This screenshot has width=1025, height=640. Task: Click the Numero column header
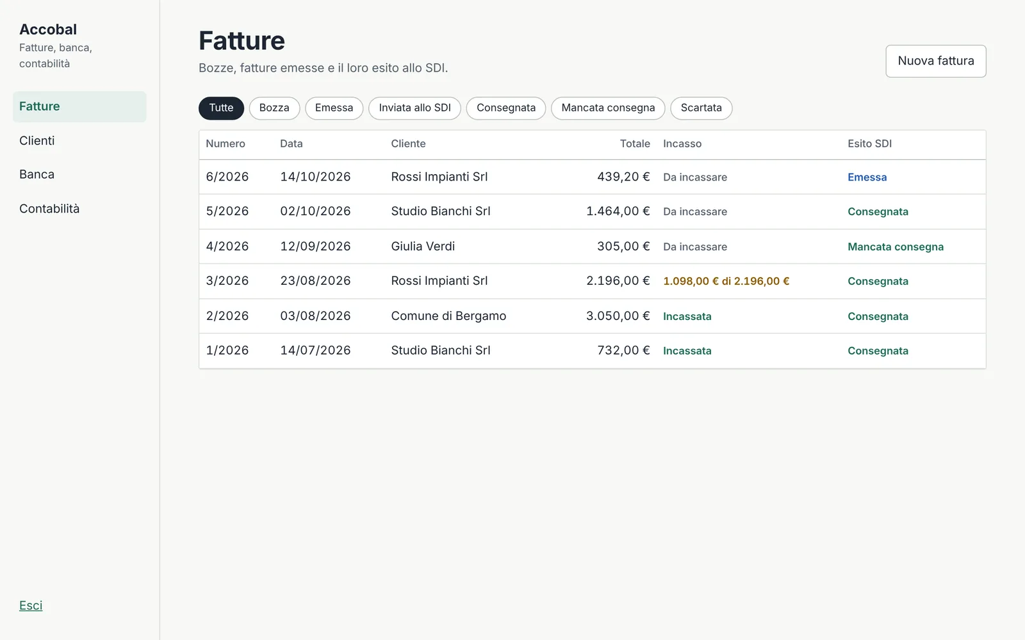pos(225,144)
